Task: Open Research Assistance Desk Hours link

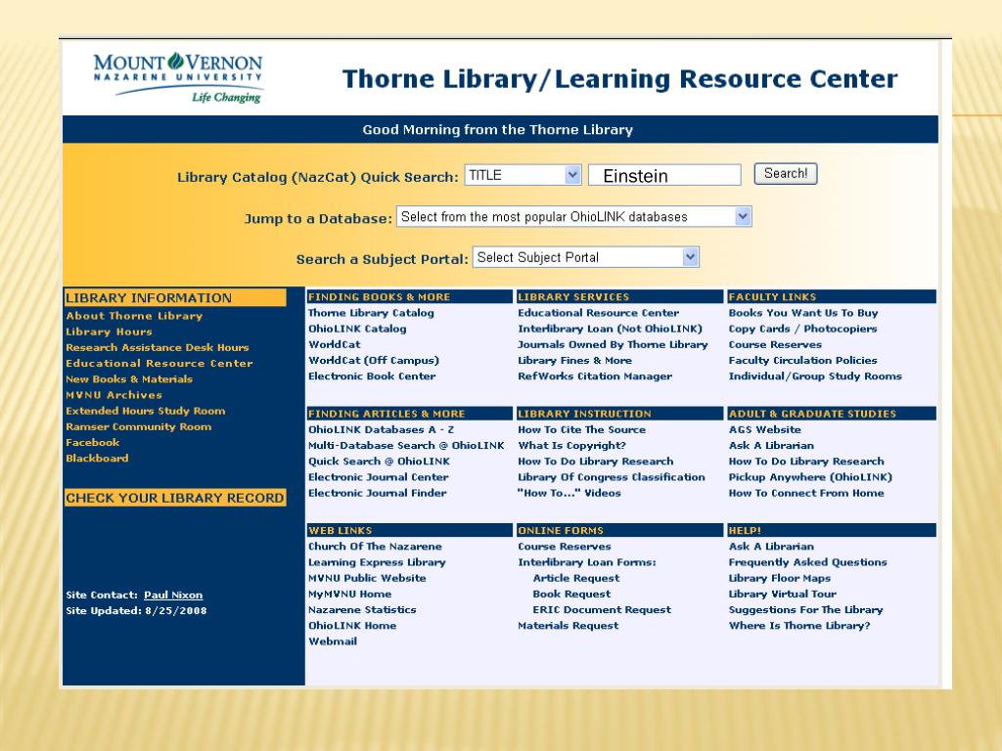Action: [x=158, y=347]
